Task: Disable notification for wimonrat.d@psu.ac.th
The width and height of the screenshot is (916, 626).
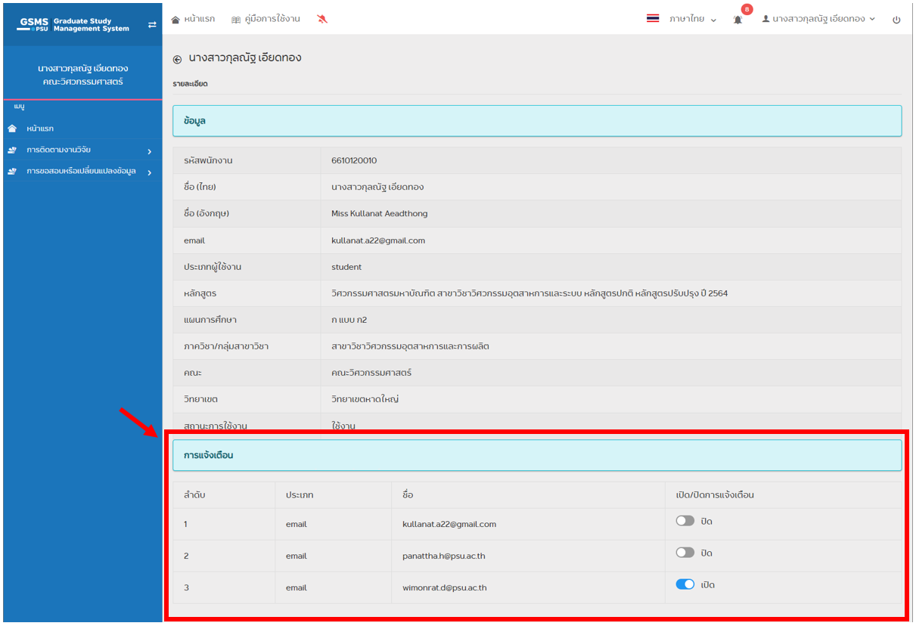Action: 685,584
